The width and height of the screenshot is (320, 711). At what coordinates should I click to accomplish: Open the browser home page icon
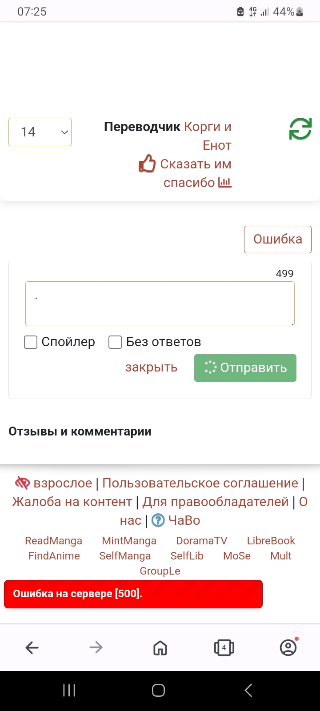coord(160,648)
